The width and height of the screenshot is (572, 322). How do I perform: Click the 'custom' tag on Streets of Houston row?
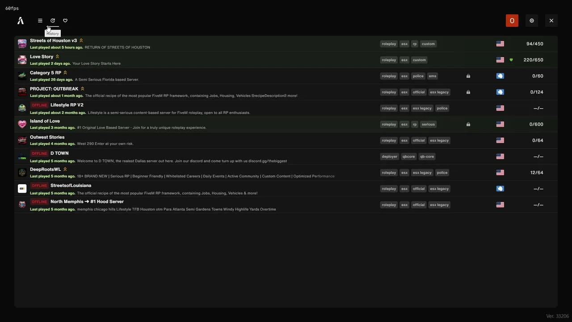pos(428,44)
